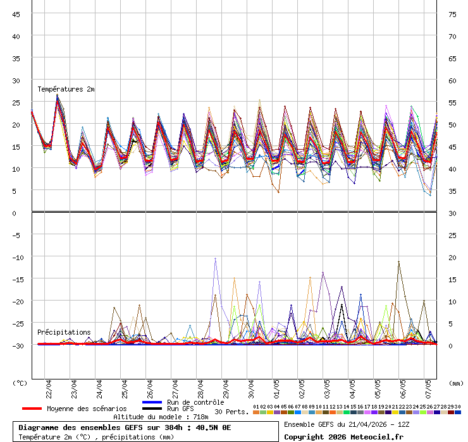The height and width of the screenshot is (442, 468).
Task: Click the 'Températures 2m' chart label
Action: (66, 90)
